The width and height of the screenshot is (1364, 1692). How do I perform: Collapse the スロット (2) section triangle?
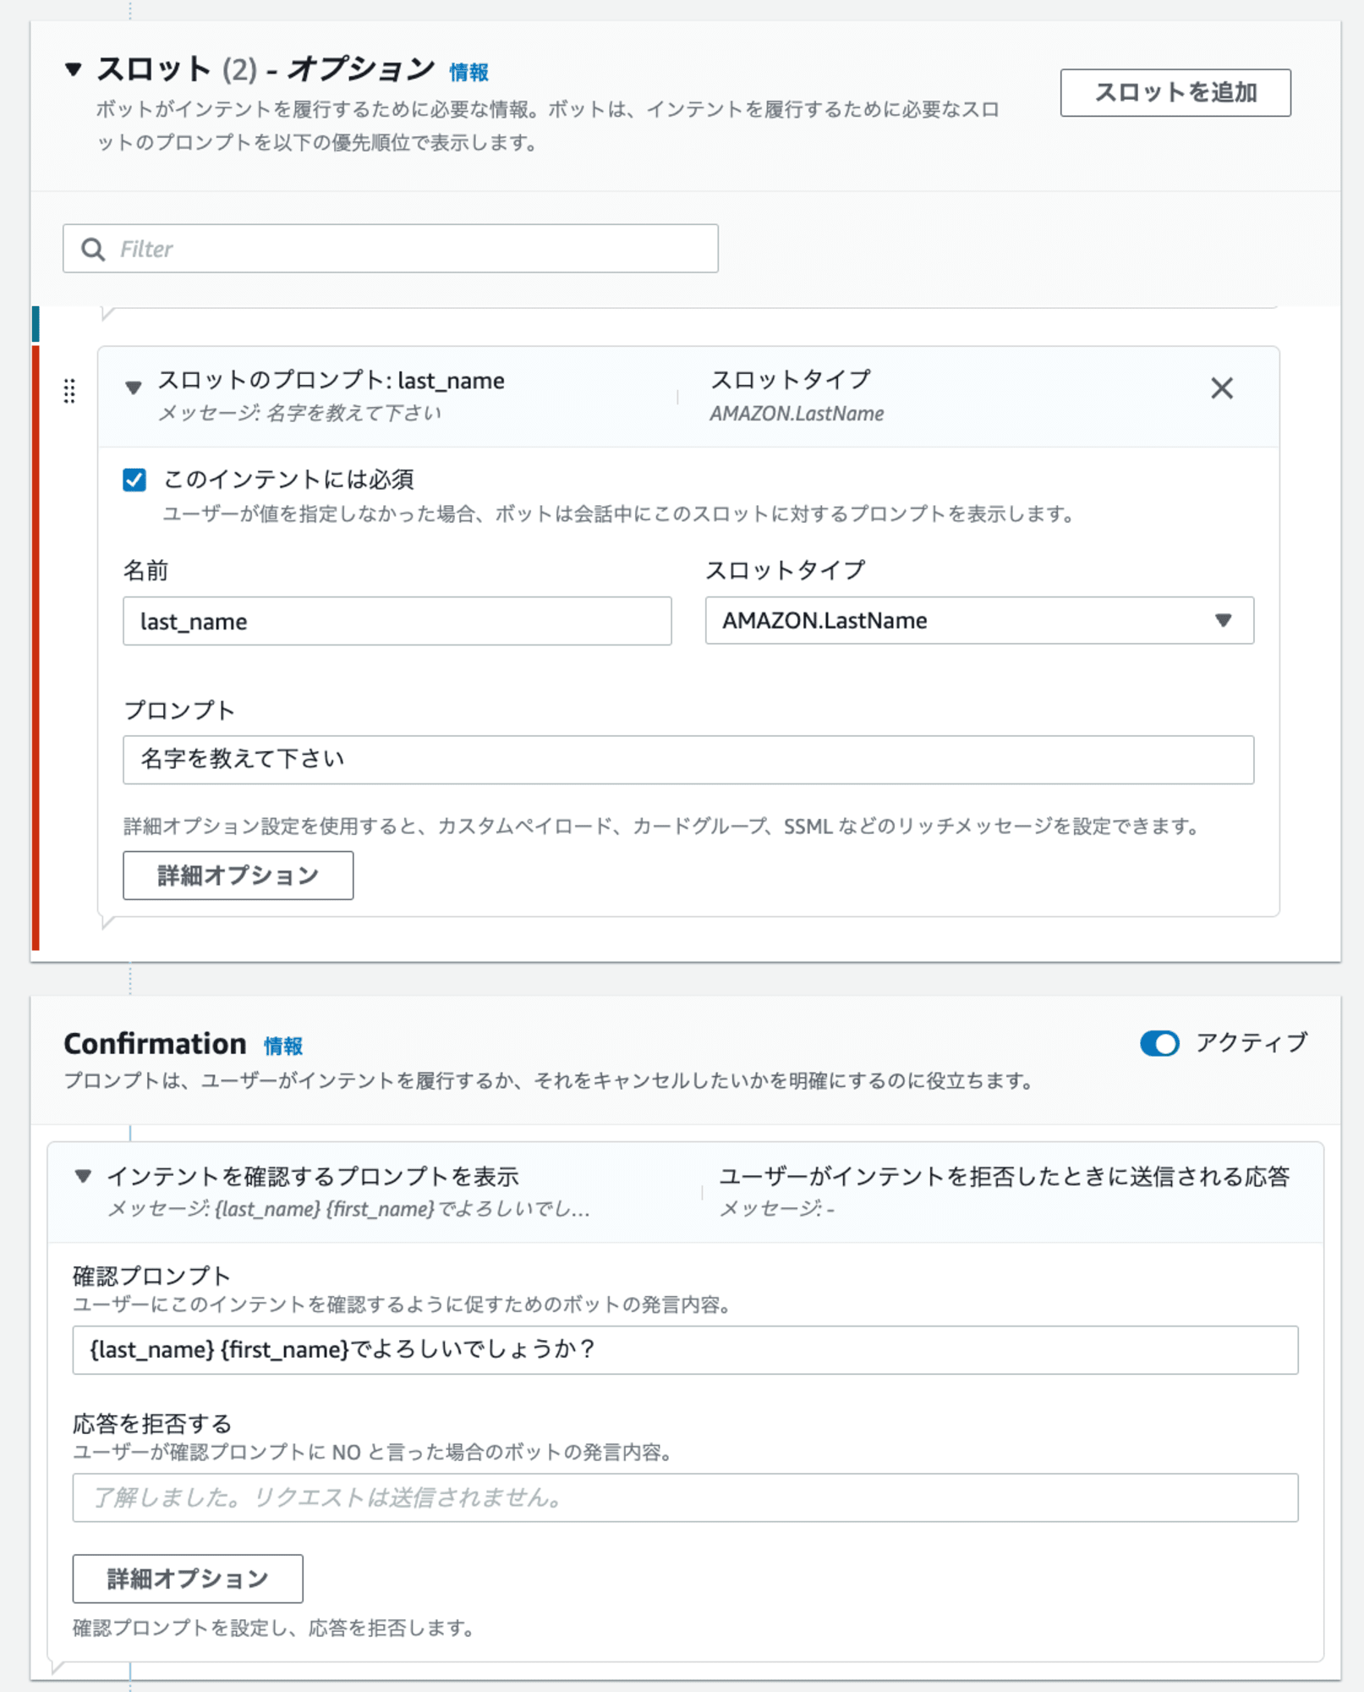(74, 69)
